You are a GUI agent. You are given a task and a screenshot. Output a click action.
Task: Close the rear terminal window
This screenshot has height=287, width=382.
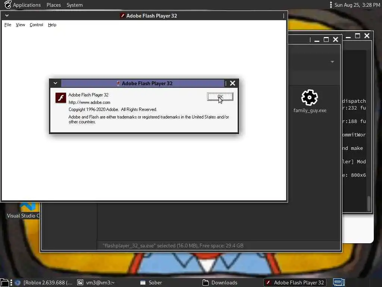367,36
